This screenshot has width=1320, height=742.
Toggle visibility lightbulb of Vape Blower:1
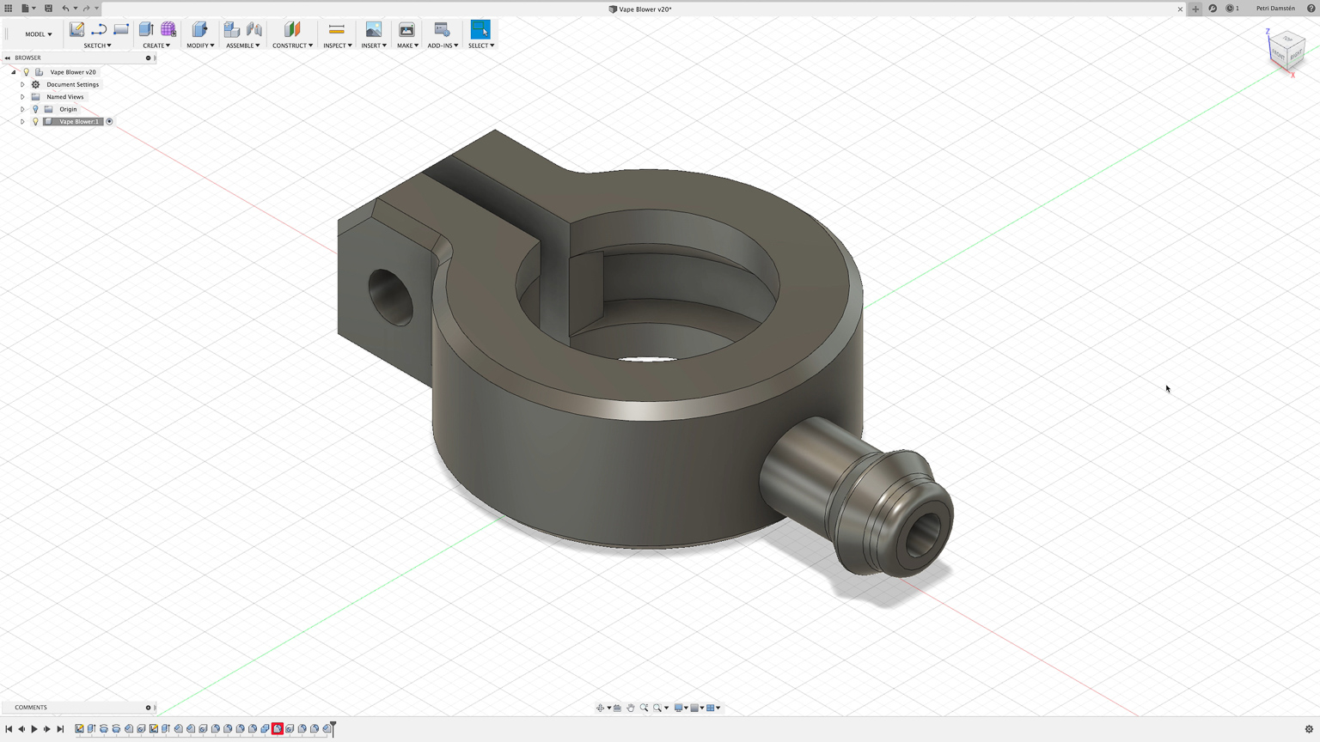(36, 122)
